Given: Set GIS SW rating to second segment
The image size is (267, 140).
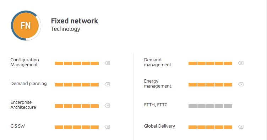Looking at the screenshot, I should click(68, 127).
